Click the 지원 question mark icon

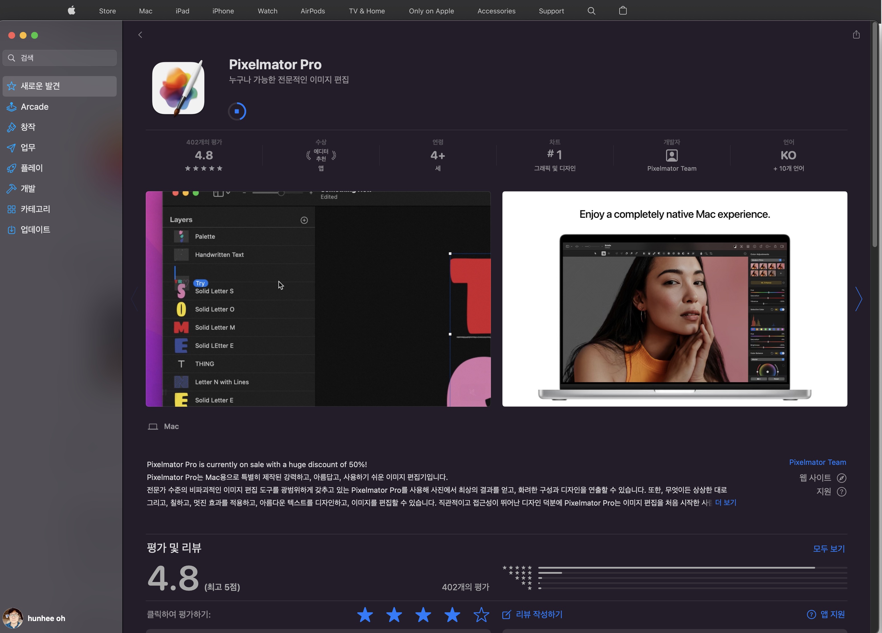click(x=841, y=492)
